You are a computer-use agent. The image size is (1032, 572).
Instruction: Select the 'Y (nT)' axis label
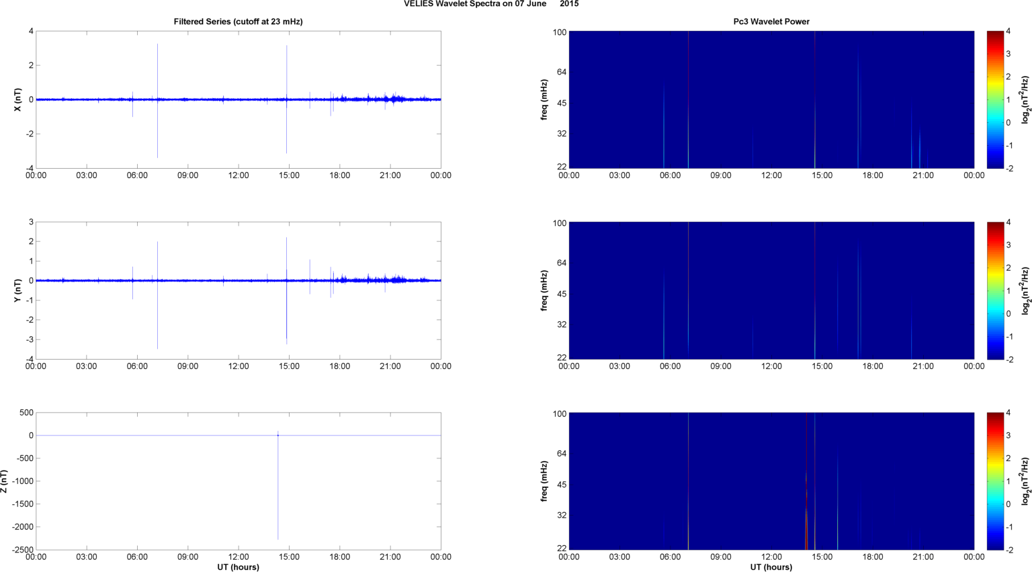tap(18, 290)
